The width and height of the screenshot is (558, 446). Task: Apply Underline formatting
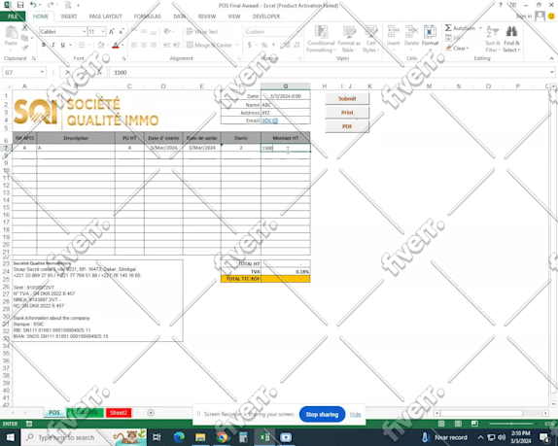point(62,45)
